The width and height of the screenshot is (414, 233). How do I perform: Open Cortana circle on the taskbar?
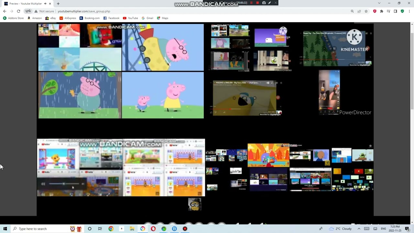[x=90, y=229]
